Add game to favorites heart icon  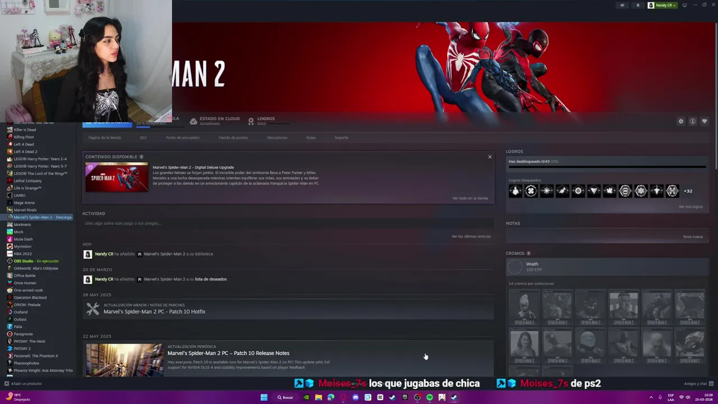coord(705,121)
